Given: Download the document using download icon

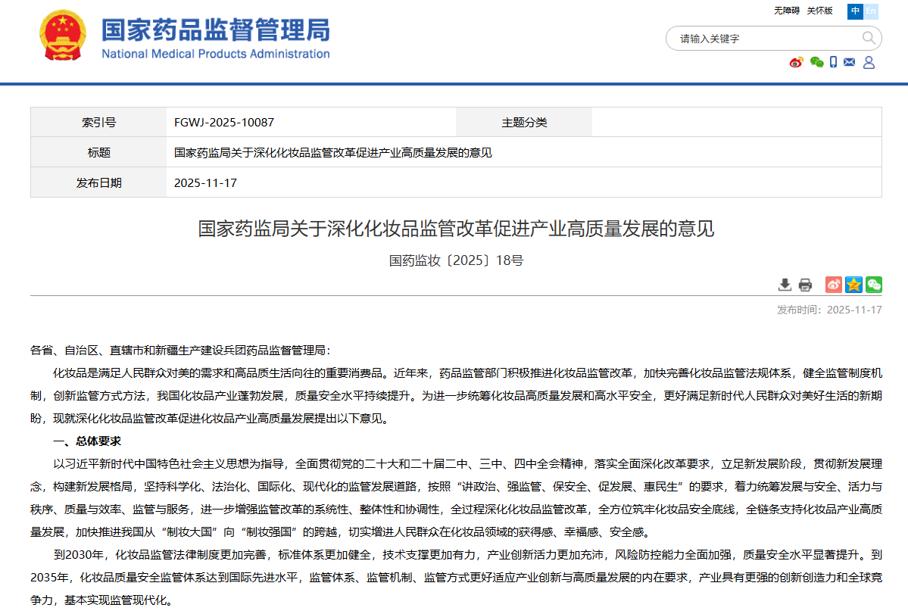Looking at the screenshot, I should (x=785, y=285).
